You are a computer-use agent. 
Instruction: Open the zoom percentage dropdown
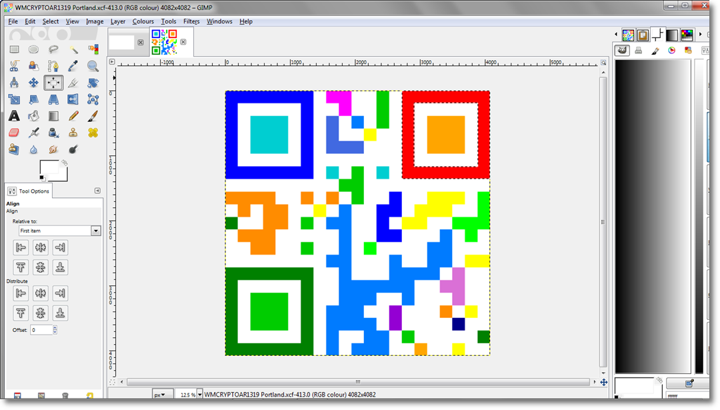tap(200, 395)
